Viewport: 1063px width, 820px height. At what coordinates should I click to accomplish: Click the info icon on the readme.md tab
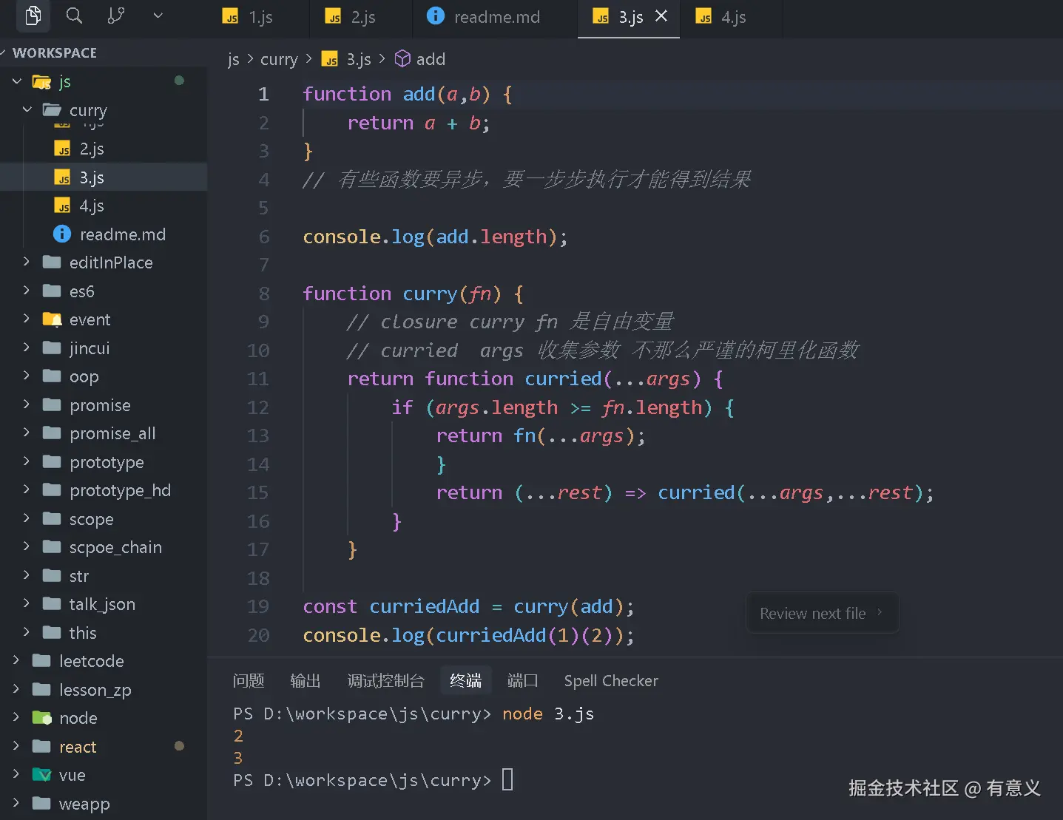tap(436, 16)
